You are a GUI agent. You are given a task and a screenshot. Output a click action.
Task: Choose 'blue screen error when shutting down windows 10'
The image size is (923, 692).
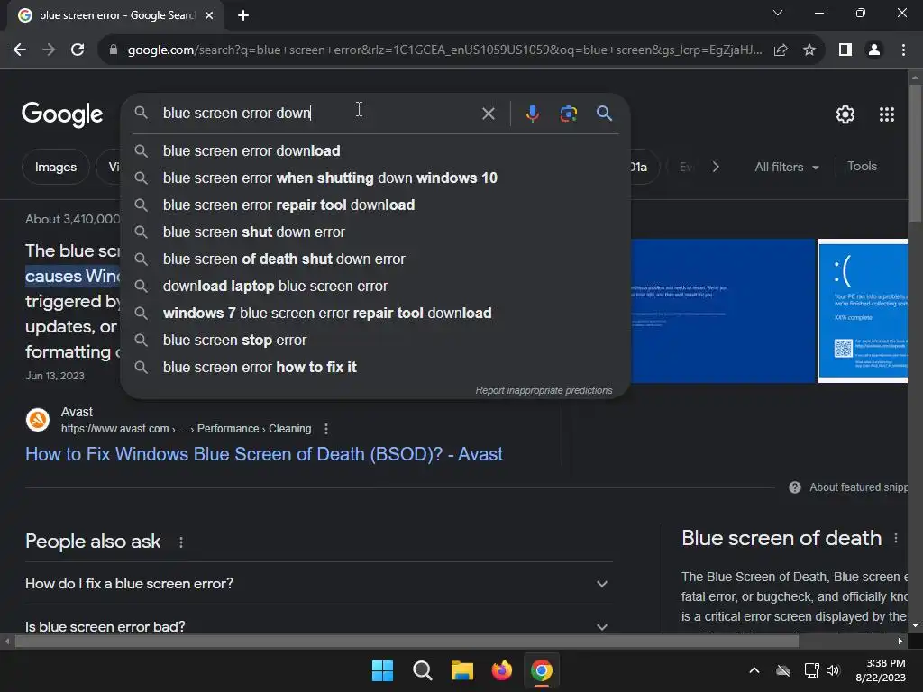tap(376, 178)
